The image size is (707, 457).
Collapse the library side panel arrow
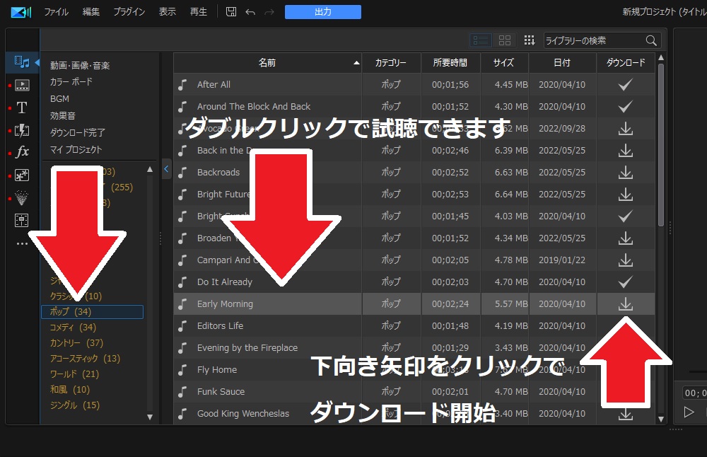pyautogui.click(x=166, y=169)
